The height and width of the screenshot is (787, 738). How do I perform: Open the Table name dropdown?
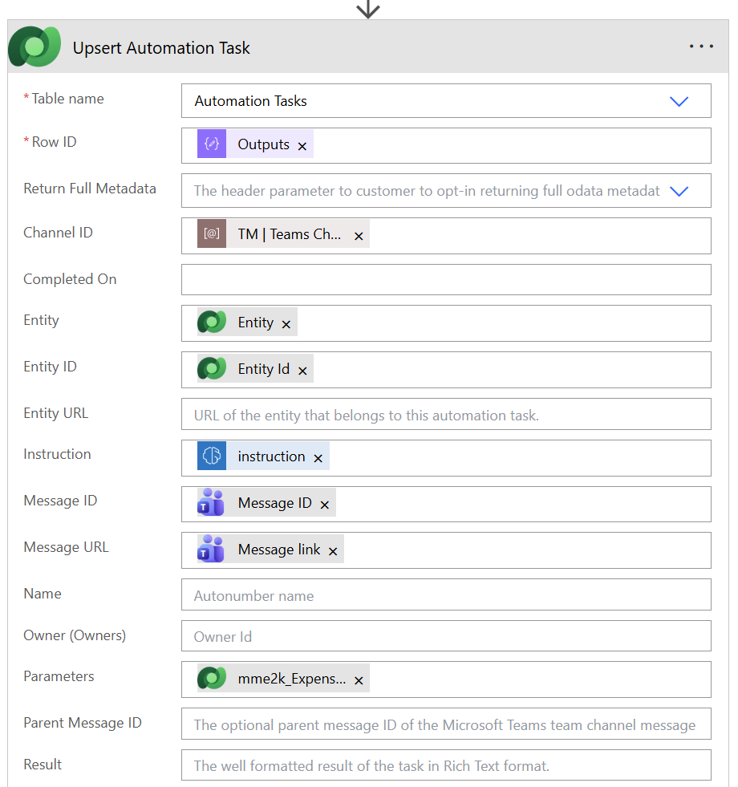679,101
